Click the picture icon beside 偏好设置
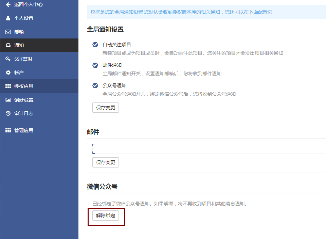The image size is (326, 239). point(8,100)
